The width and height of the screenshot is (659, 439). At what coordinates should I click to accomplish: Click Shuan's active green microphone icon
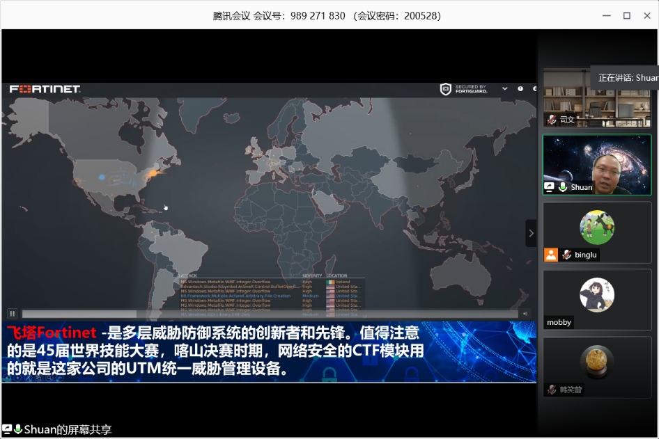[562, 187]
